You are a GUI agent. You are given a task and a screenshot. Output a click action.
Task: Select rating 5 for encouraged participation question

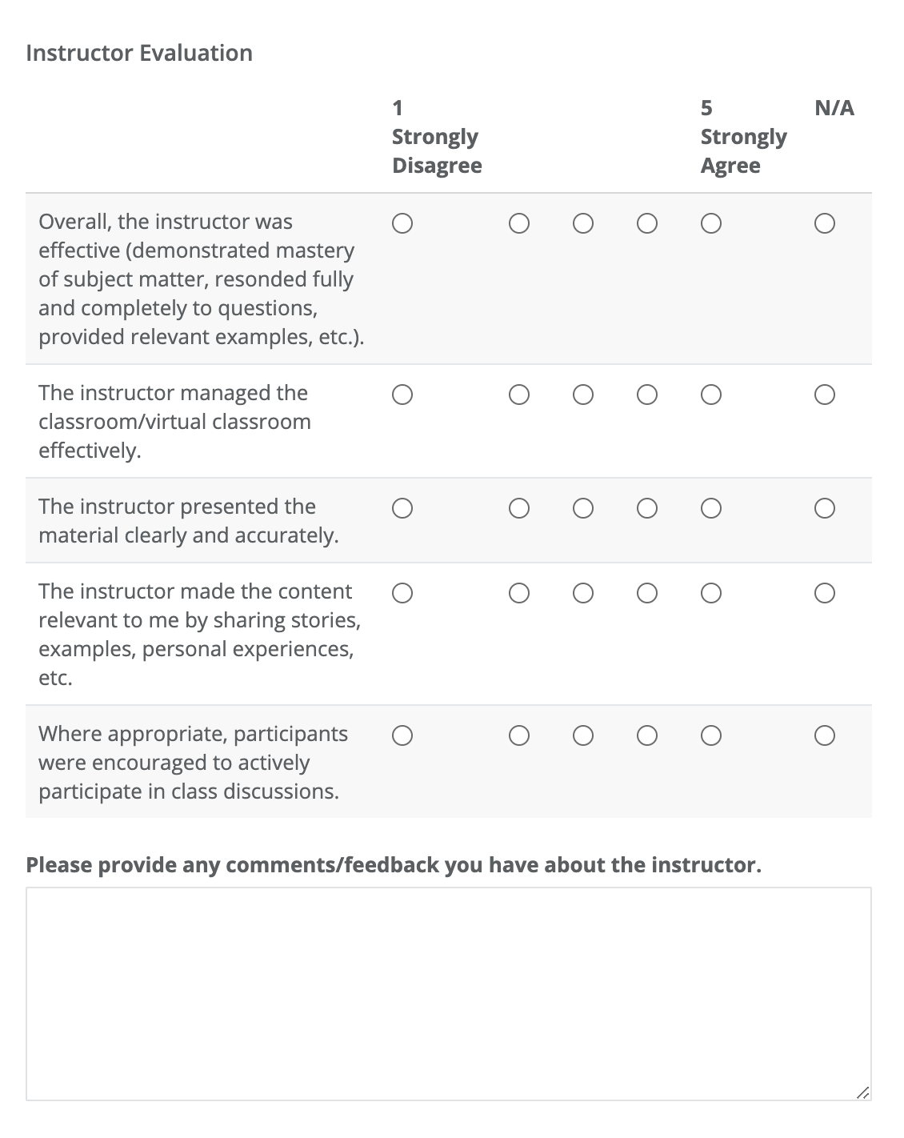pyautogui.click(x=710, y=734)
